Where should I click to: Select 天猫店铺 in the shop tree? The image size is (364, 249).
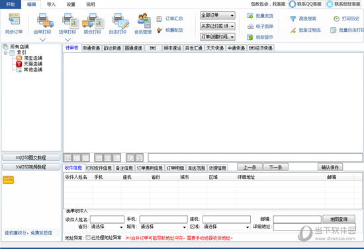coord(33,64)
